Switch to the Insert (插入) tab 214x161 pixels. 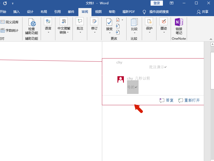[17, 12]
